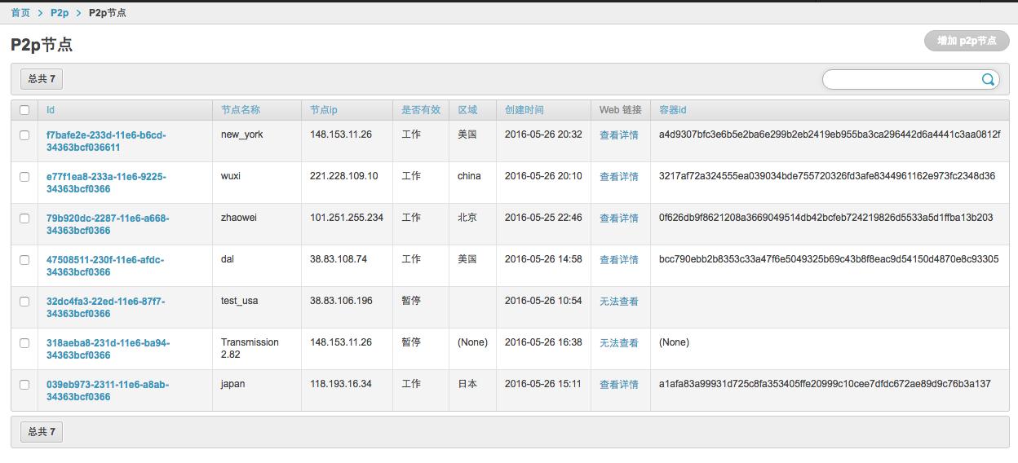Click 暂停 status in test_usa row
The height and width of the screenshot is (463, 1018).
coord(411,301)
